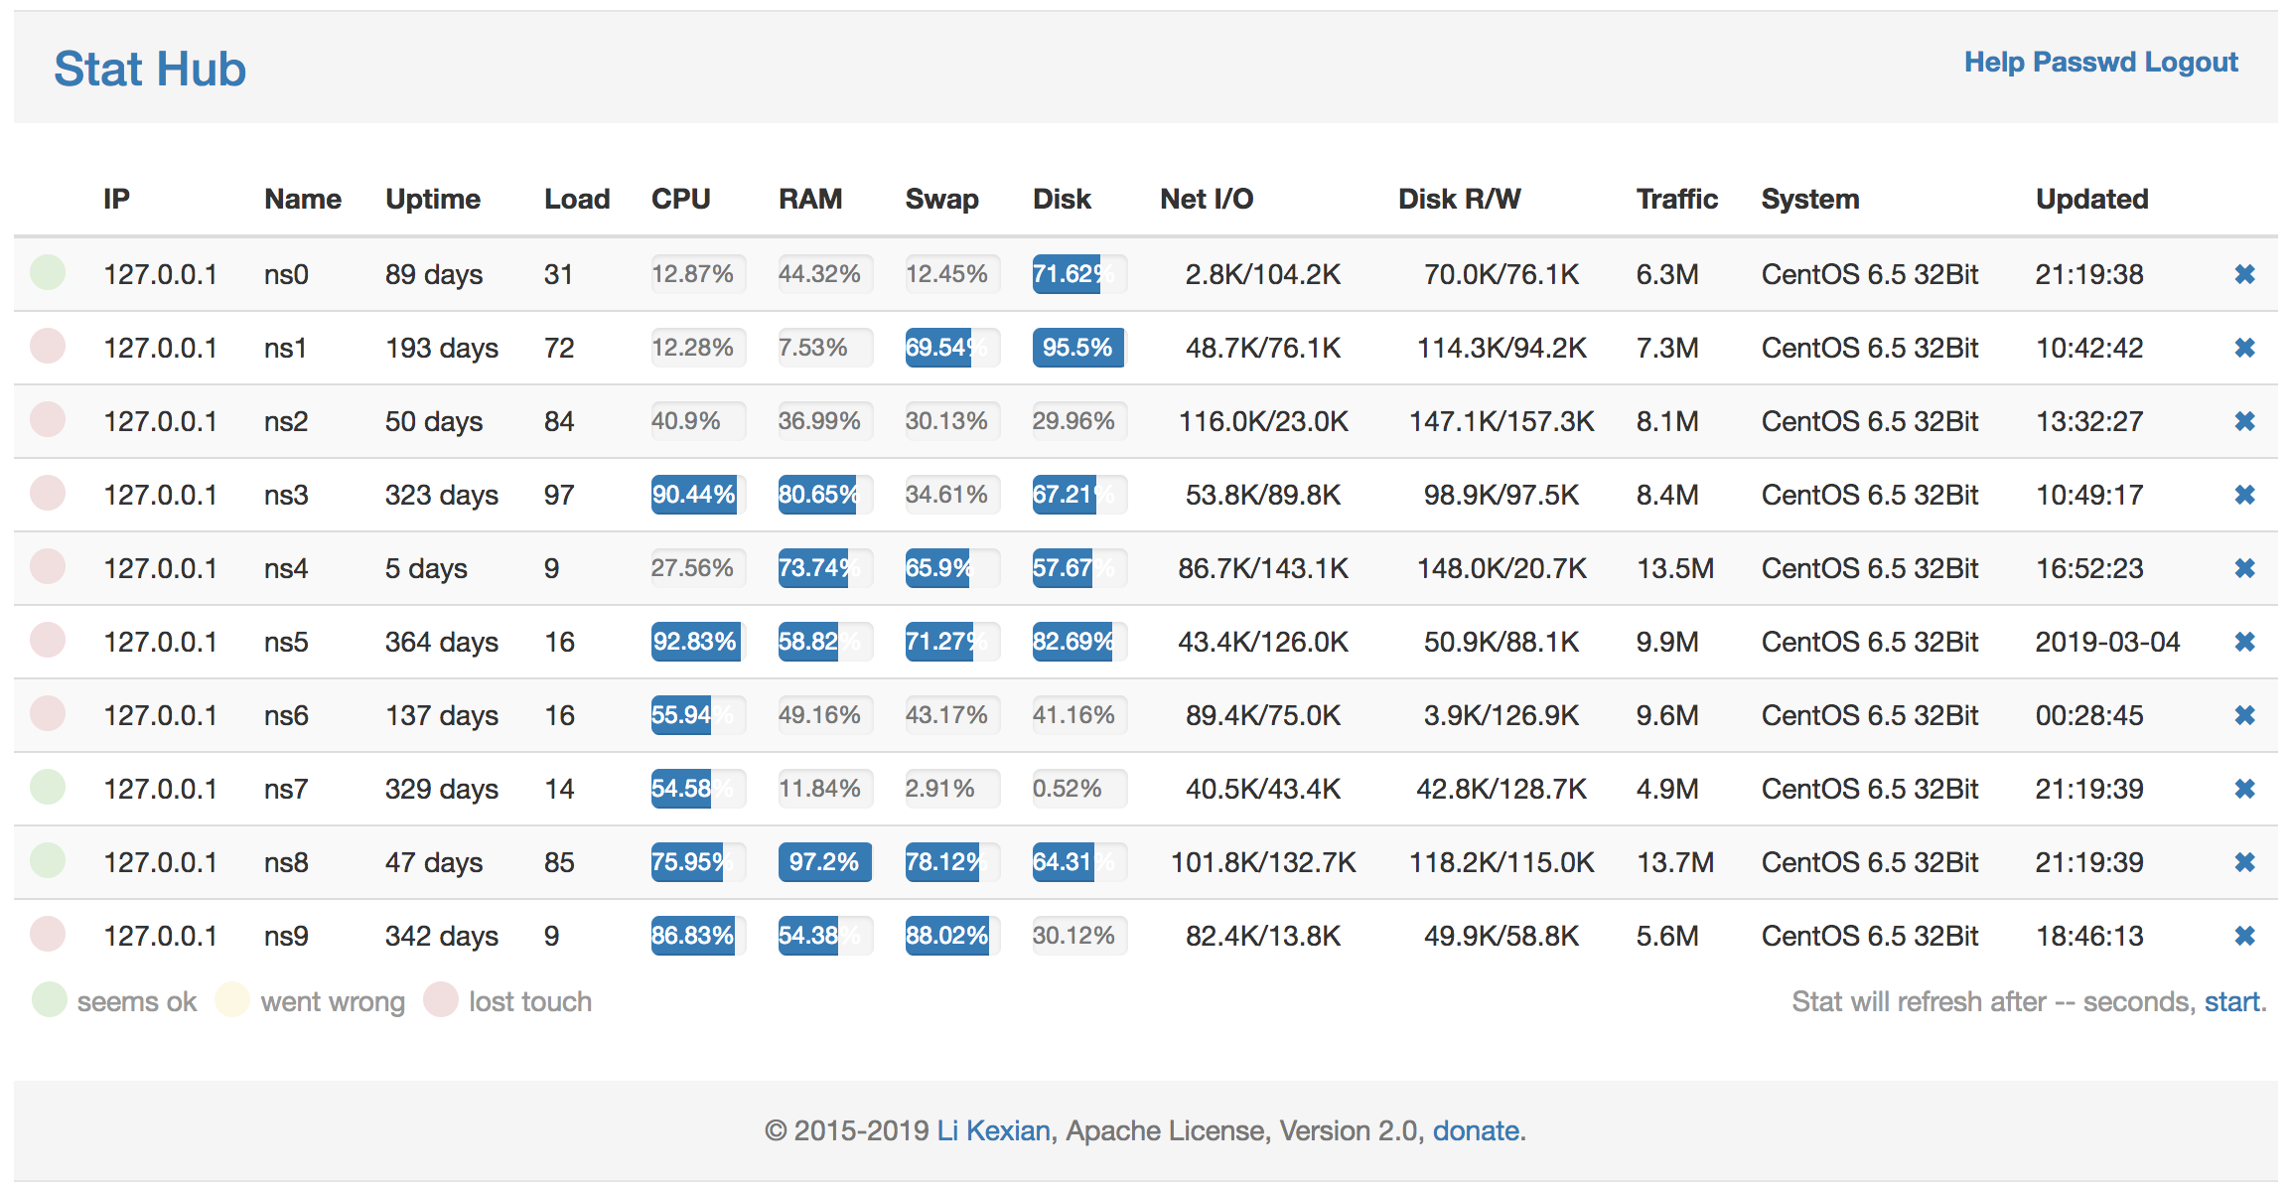Click the donate link in footer
Viewport: 2290px width, 1192px height.
(1475, 1130)
